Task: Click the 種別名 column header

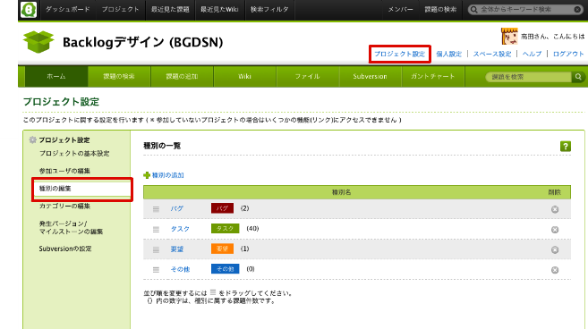Action: [x=342, y=192]
